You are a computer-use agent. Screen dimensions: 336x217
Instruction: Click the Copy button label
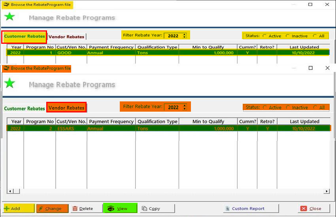[x=154, y=209]
